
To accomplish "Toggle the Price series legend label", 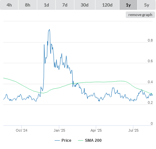I will pos(66,140).
